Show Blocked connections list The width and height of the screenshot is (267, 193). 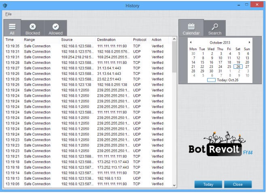click(33, 28)
